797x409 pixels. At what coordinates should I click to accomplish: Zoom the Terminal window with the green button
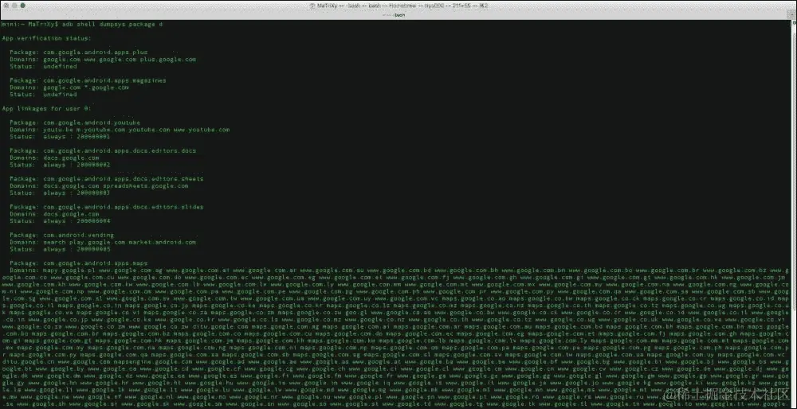click(23, 6)
